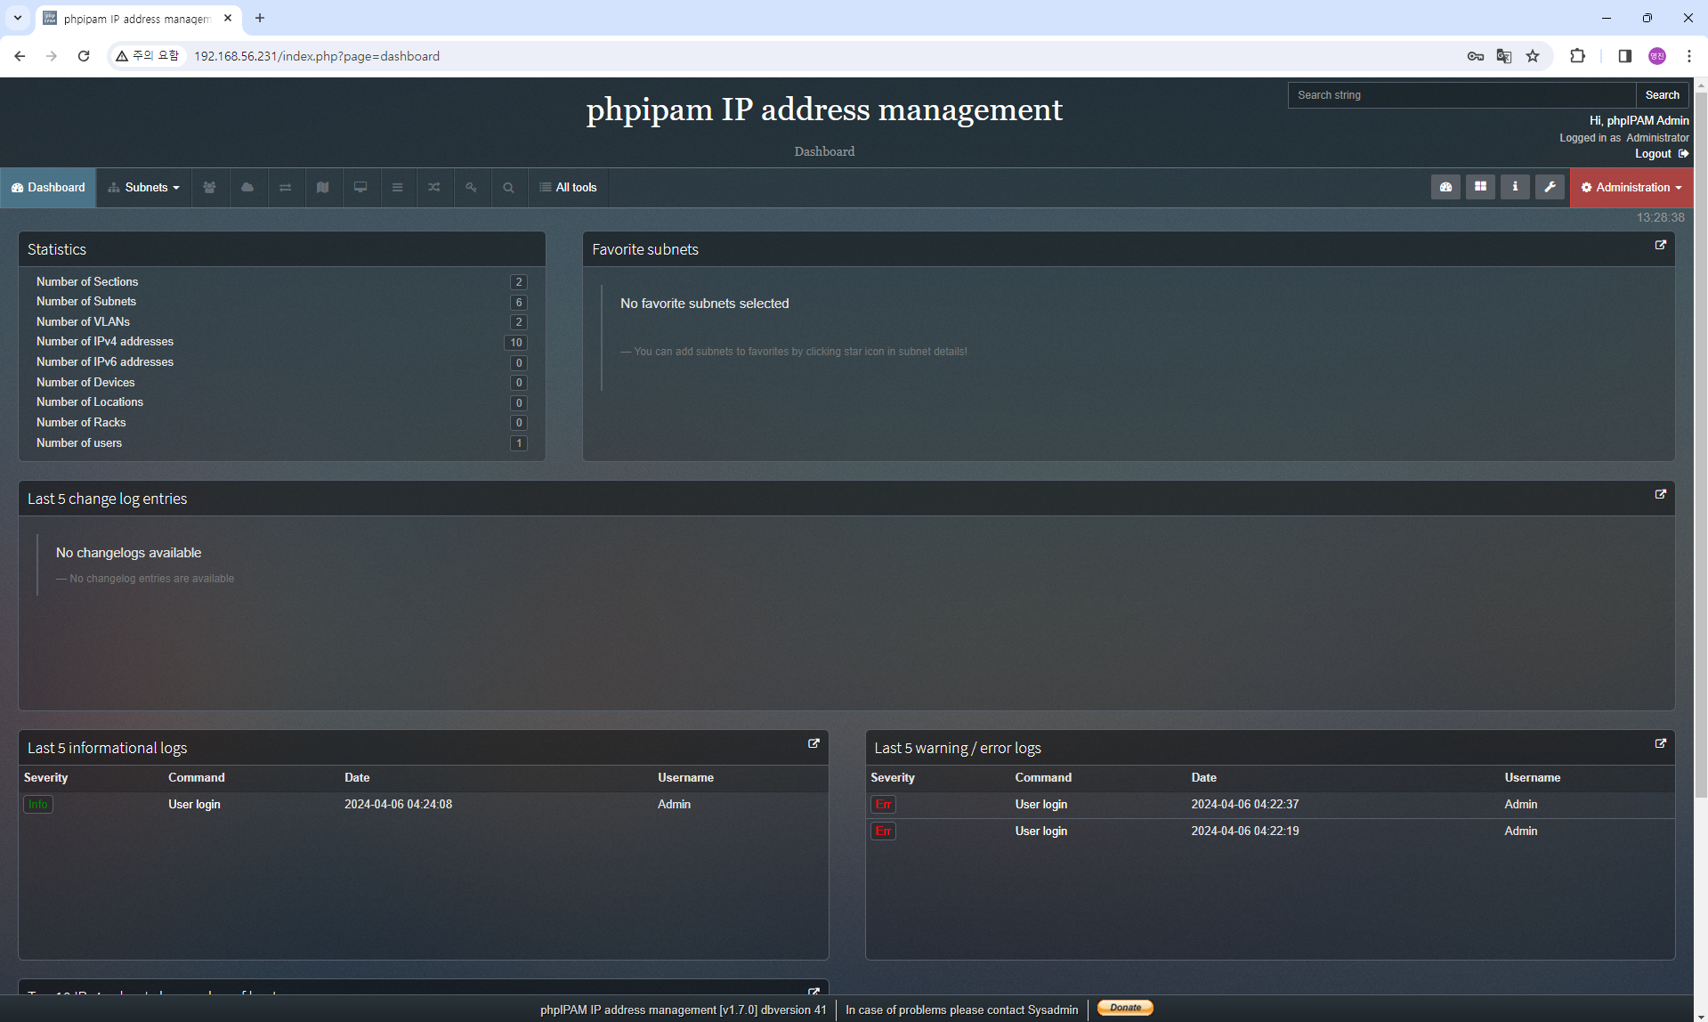Viewport: 1708px width, 1022px height.
Task: Open informational logs widget popout icon
Action: (814, 743)
